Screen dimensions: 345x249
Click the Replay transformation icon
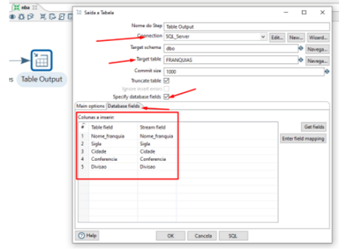point(30,17)
